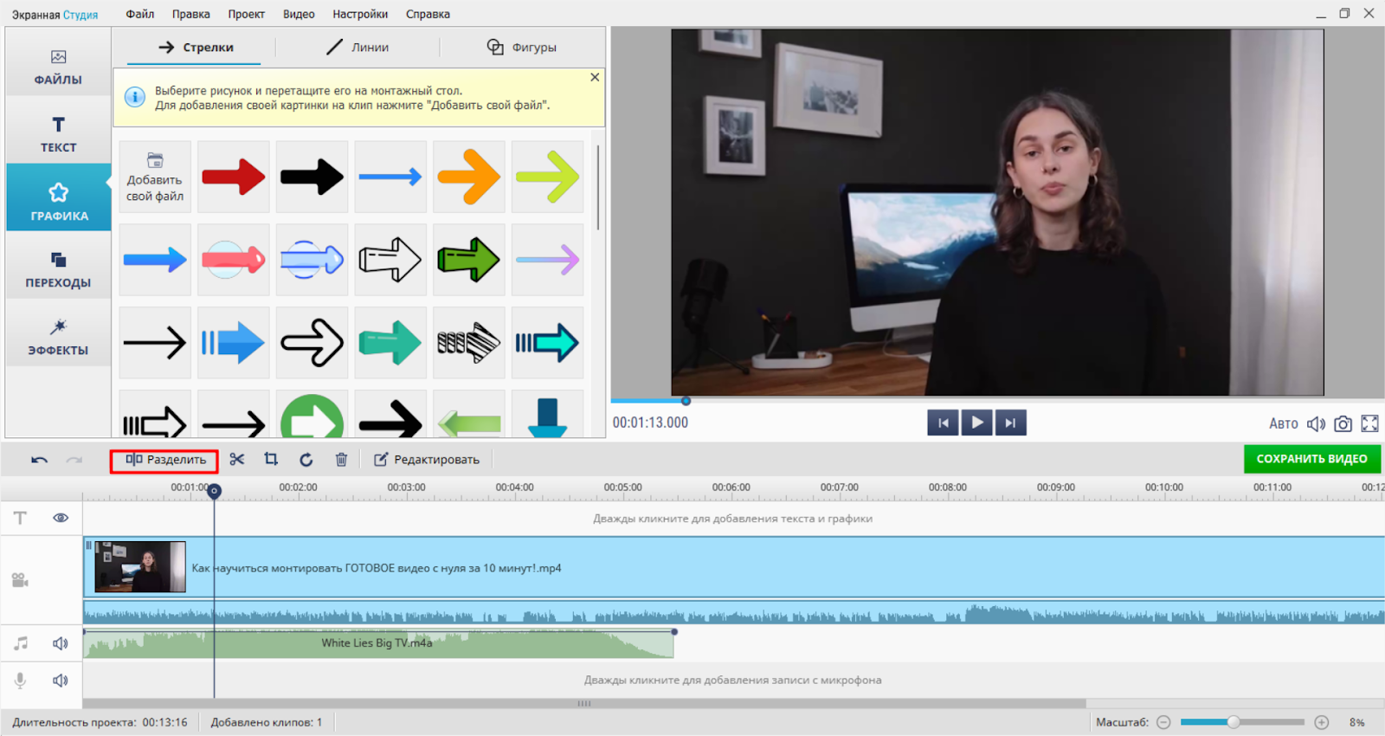Switch to the Линии tab
Image resolution: width=1385 pixels, height=736 pixels.
[x=358, y=48]
